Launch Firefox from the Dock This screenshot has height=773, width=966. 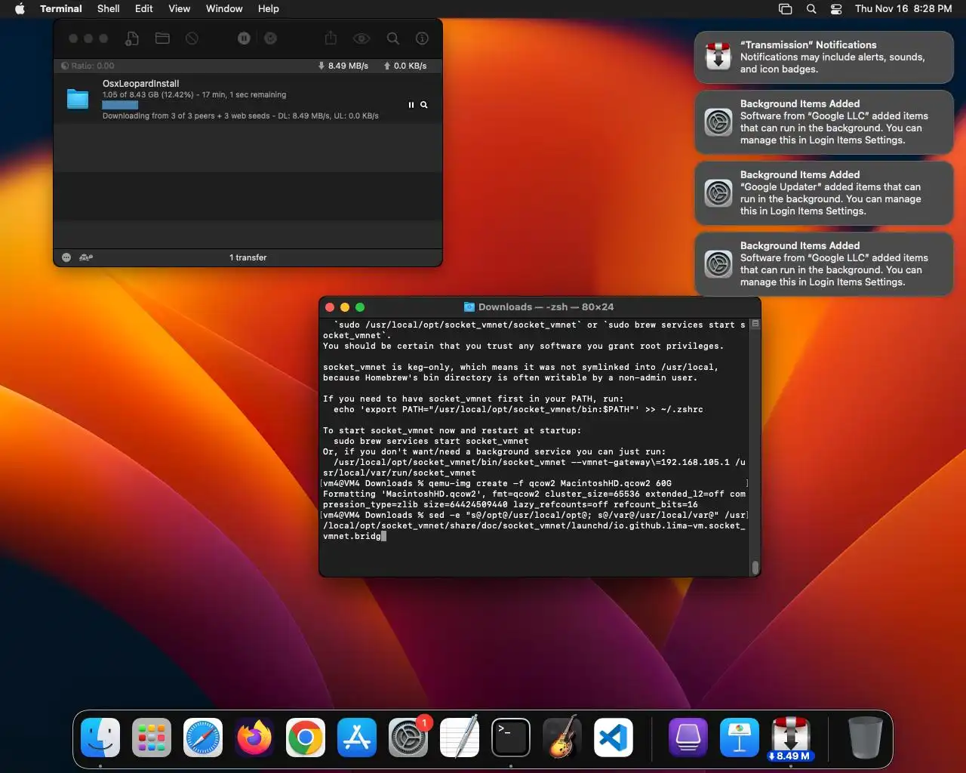[x=254, y=738]
